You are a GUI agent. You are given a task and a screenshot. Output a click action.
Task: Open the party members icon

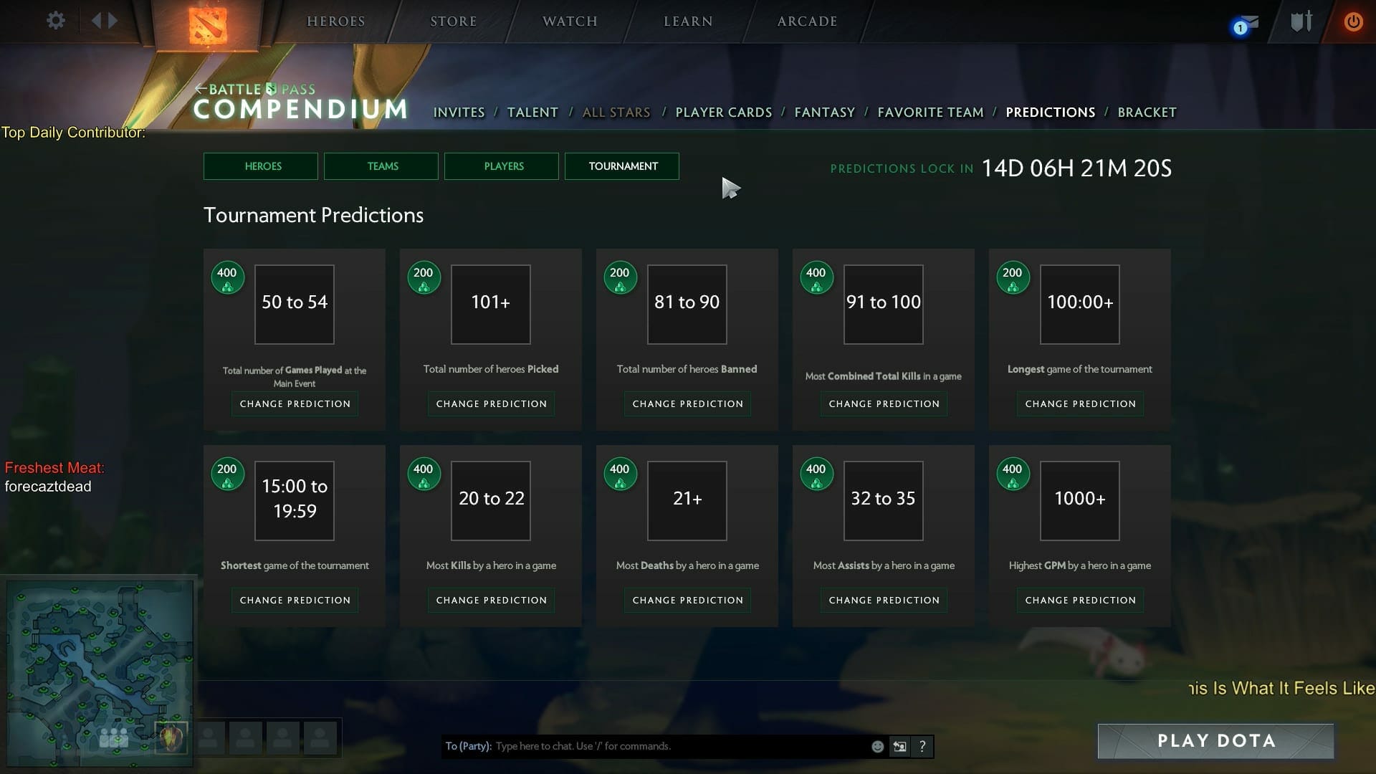click(x=113, y=737)
